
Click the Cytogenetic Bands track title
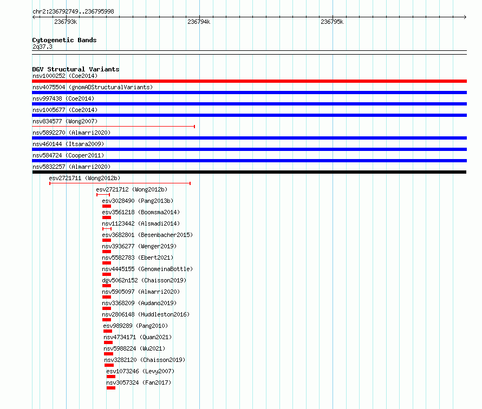pos(64,40)
